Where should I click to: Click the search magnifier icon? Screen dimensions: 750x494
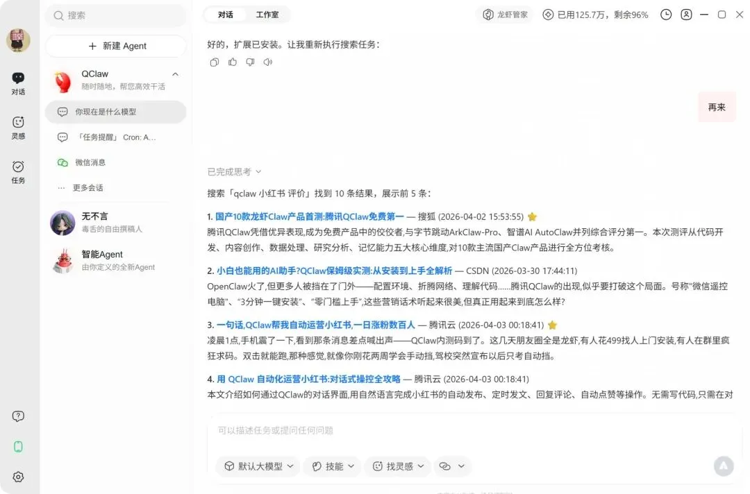coord(58,16)
